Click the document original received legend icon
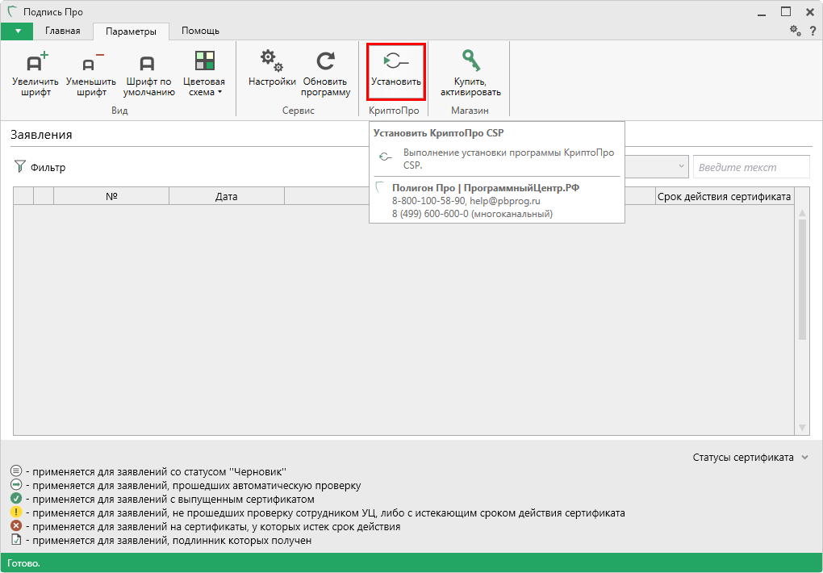The image size is (823, 573). coord(16,539)
